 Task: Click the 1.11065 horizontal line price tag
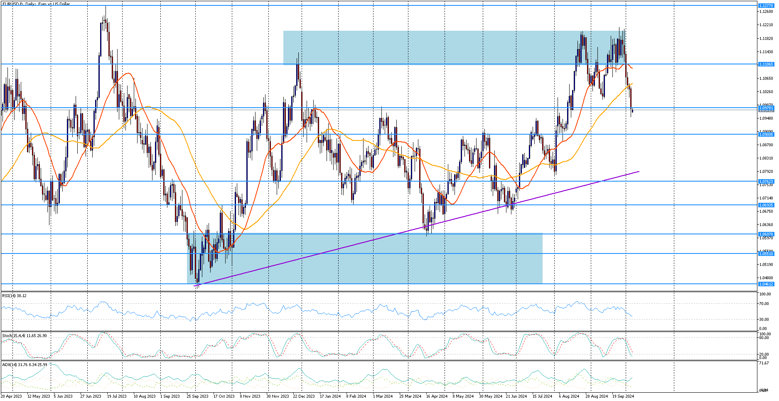click(x=766, y=64)
